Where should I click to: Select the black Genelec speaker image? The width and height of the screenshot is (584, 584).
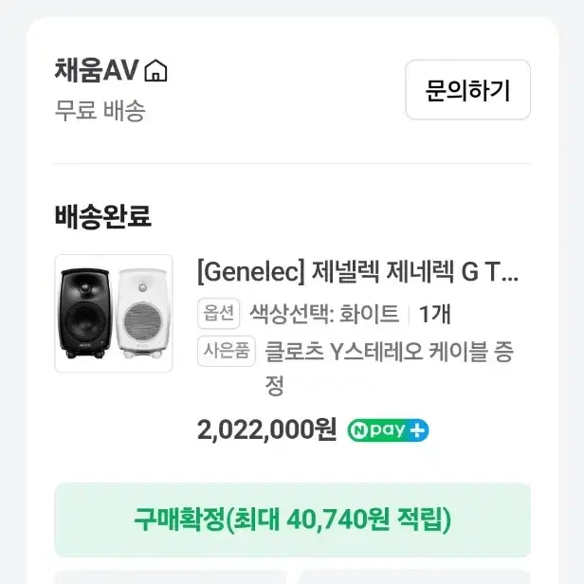85,313
